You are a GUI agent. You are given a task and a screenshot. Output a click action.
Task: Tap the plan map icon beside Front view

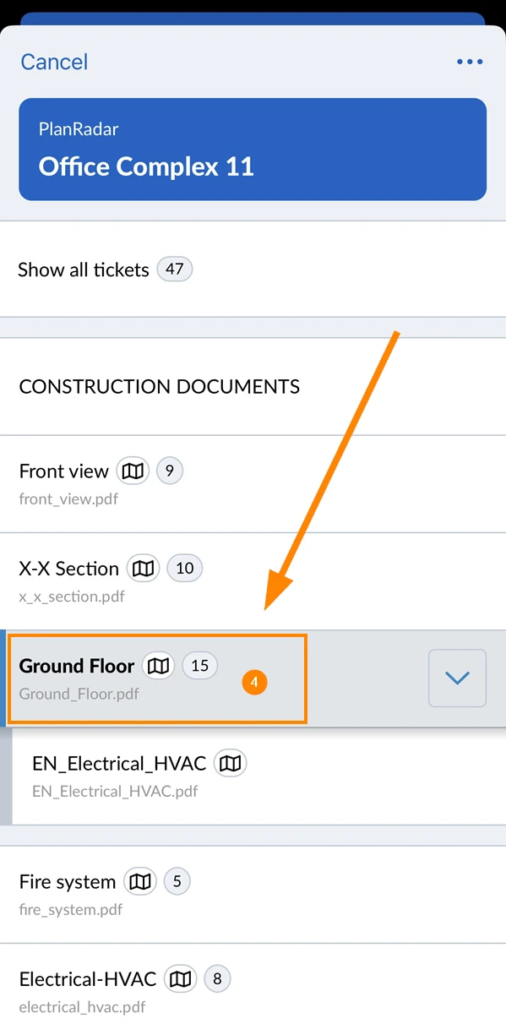[133, 471]
